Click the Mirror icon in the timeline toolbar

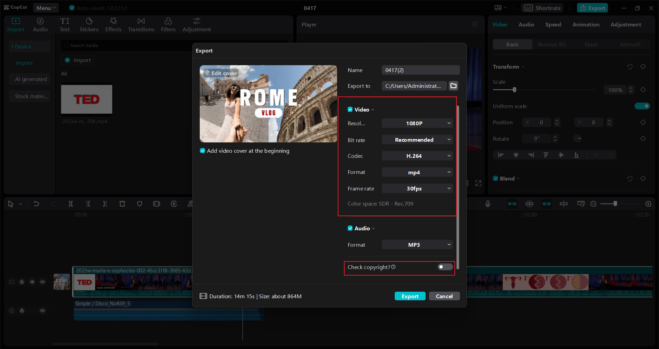(x=190, y=203)
